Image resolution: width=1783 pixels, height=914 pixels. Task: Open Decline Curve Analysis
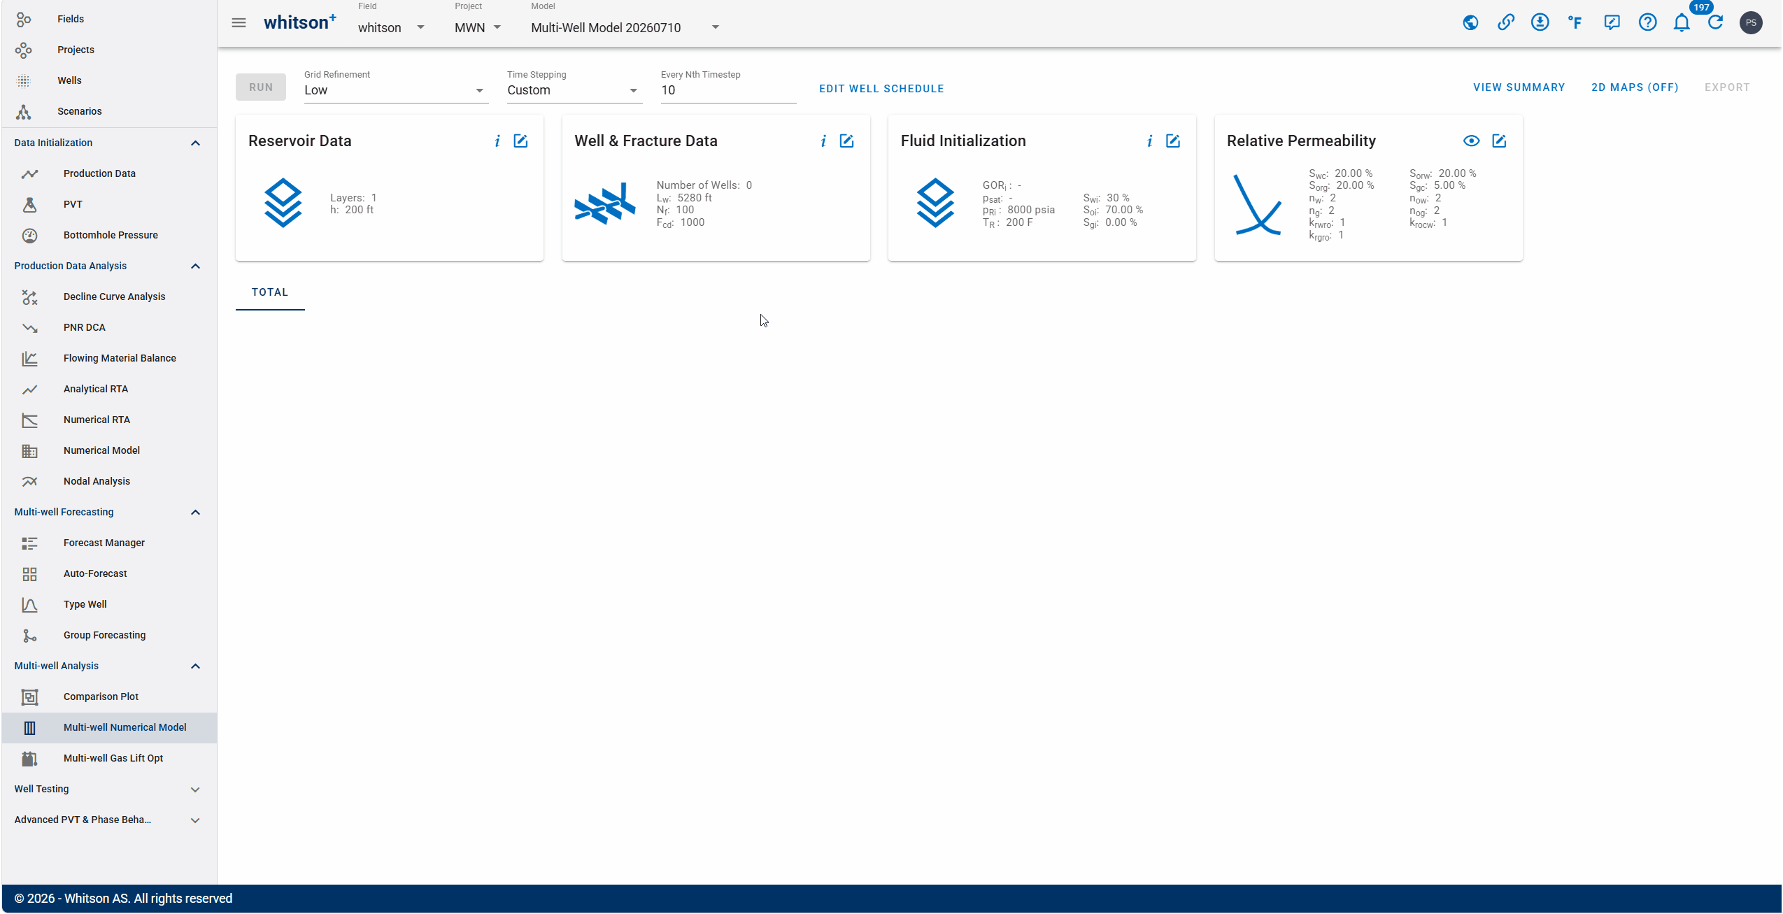pos(108,297)
